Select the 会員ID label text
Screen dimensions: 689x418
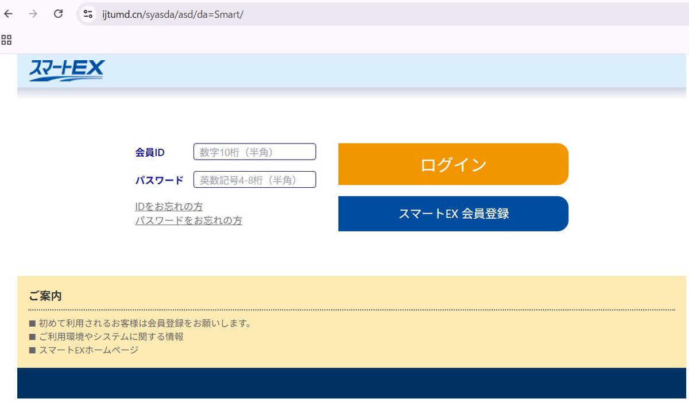tap(150, 153)
